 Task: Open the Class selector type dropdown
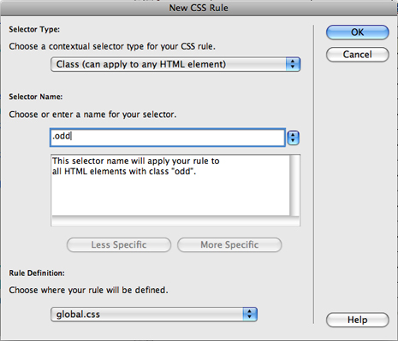tap(175, 64)
